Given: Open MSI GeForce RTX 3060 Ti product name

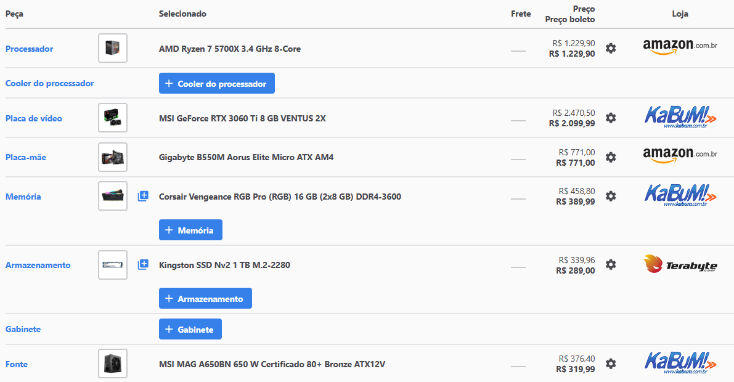Looking at the screenshot, I should tap(242, 118).
